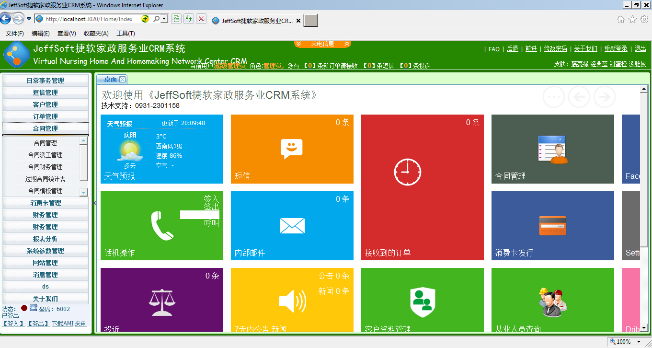Open 合同派工管理 in the sidebar submenu

coord(46,155)
